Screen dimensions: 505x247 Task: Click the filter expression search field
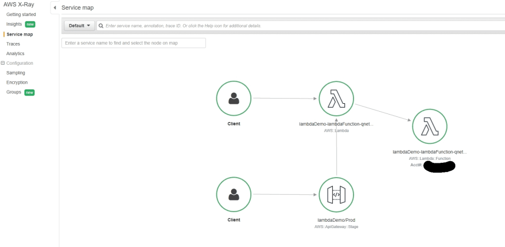coord(301,26)
